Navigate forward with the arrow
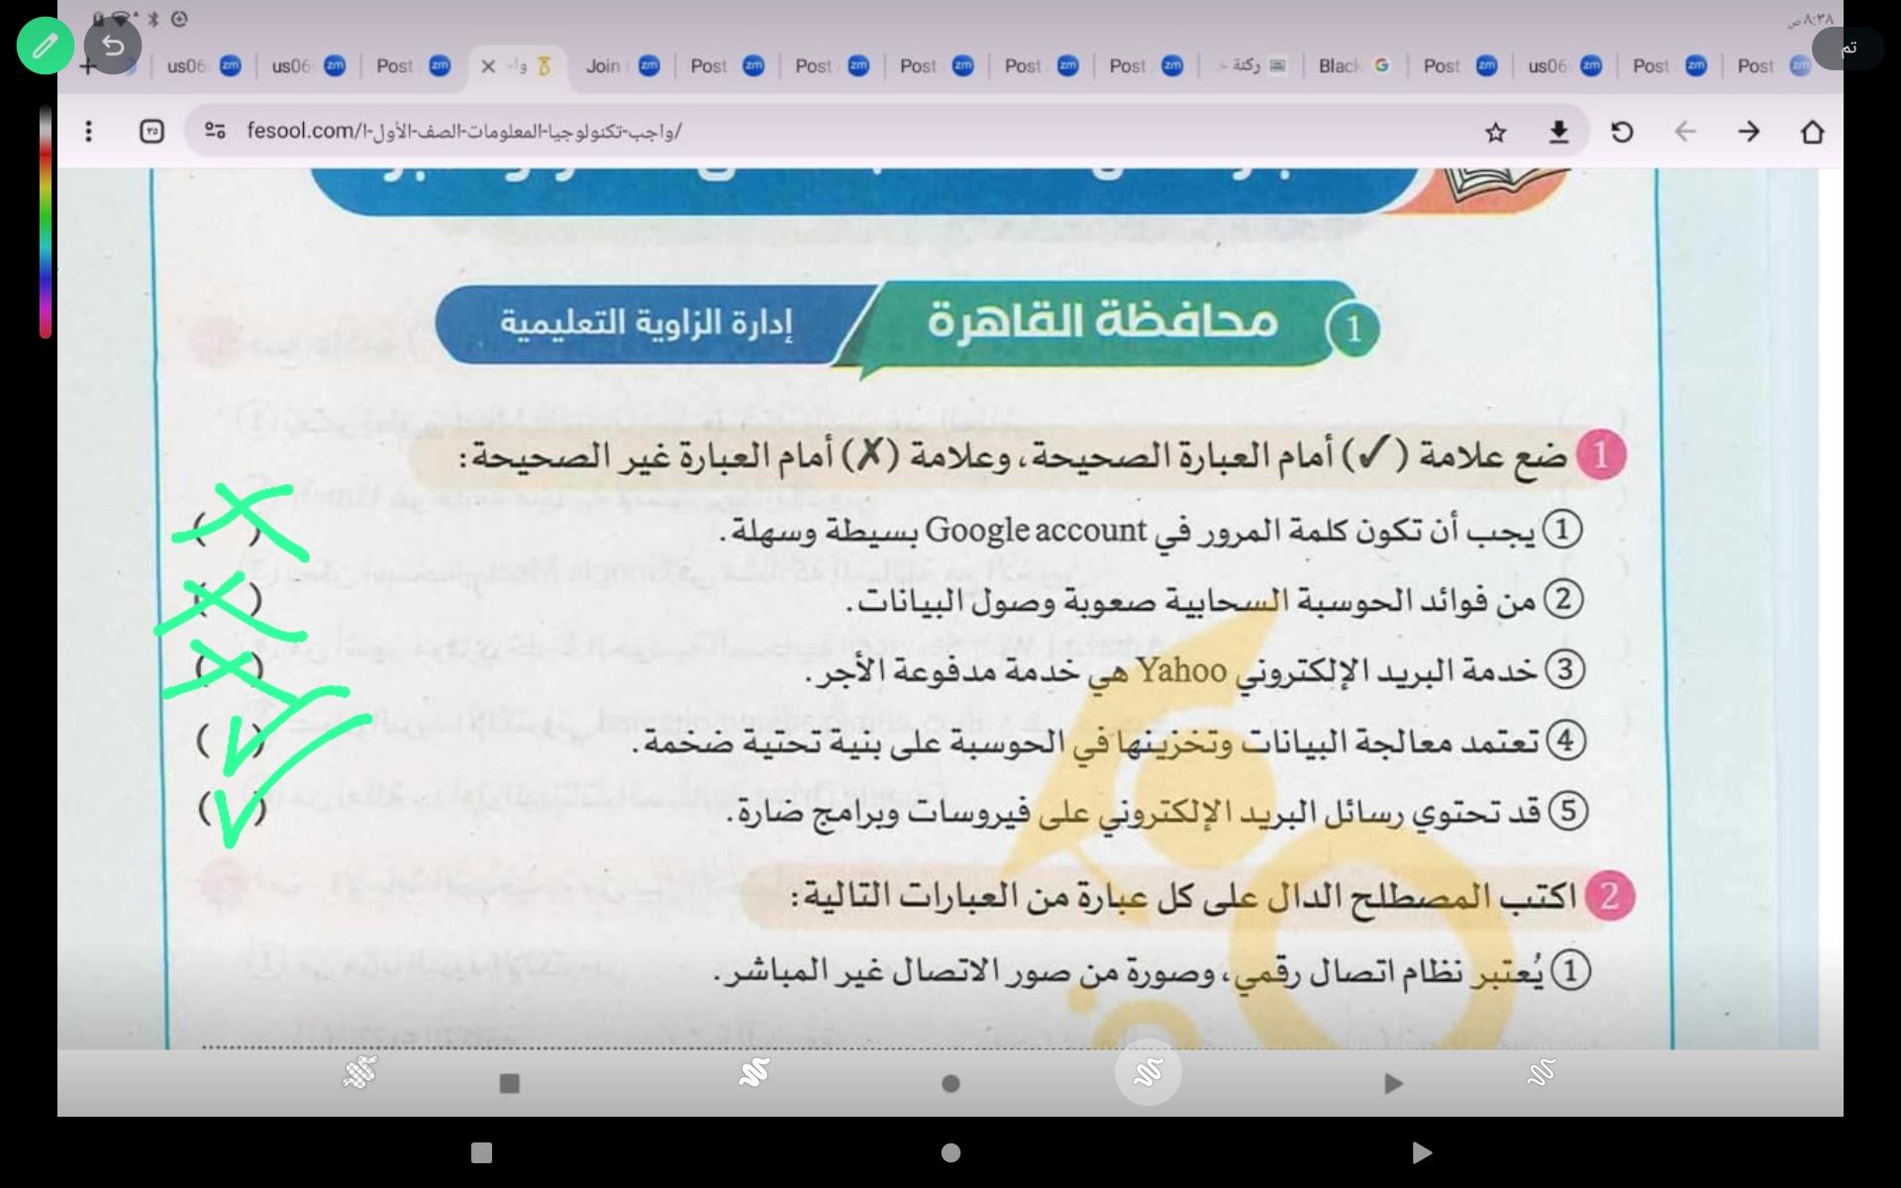 point(1749,132)
